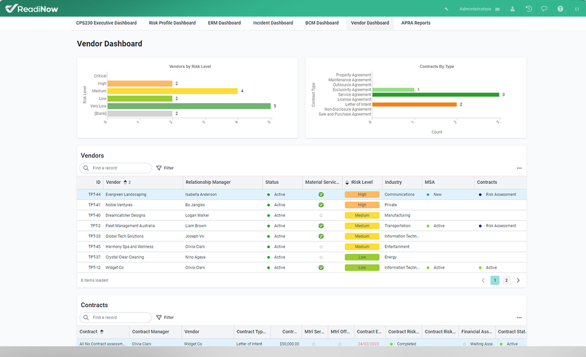
Task: Open the chat speech bubble icon
Action: pos(544,9)
